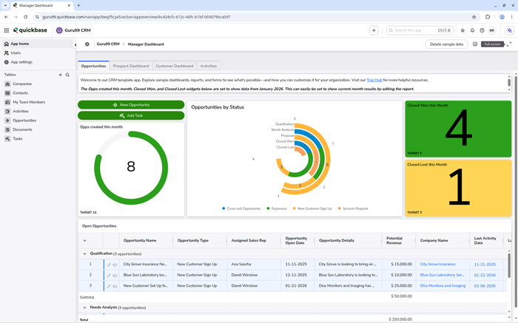Click the green Closed Won this Month tile
Viewport: 518px width, 323px height.
click(458, 129)
